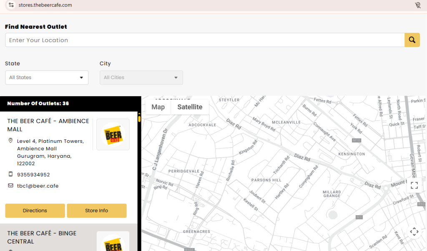Click the Find Nearest Outlet heading

click(x=36, y=27)
